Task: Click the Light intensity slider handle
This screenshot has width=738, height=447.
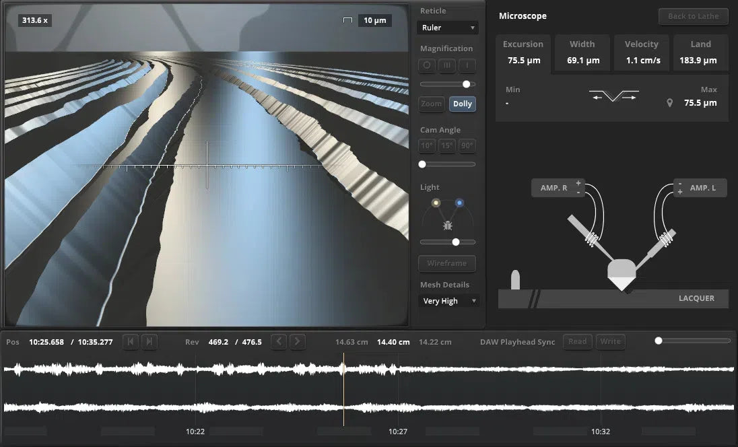Action: (x=456, y=242)
